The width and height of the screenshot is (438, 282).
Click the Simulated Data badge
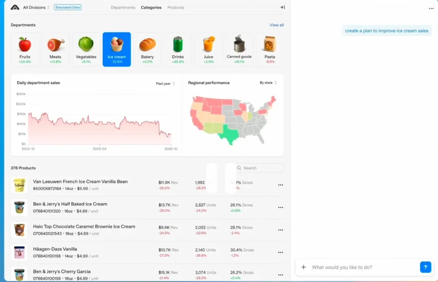[68, 7]
